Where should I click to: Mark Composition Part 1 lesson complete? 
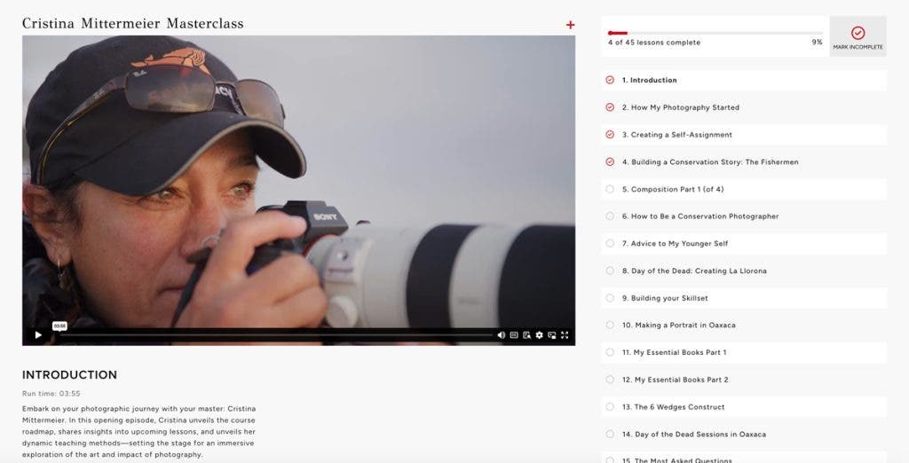(610, 189)
